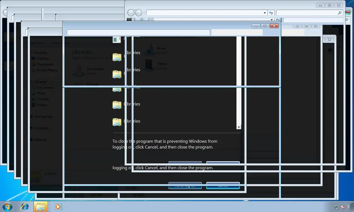This screenshot has height=212, width=354.
Task: Go back in the second Explorer window
Action: (x=137, y=20)
